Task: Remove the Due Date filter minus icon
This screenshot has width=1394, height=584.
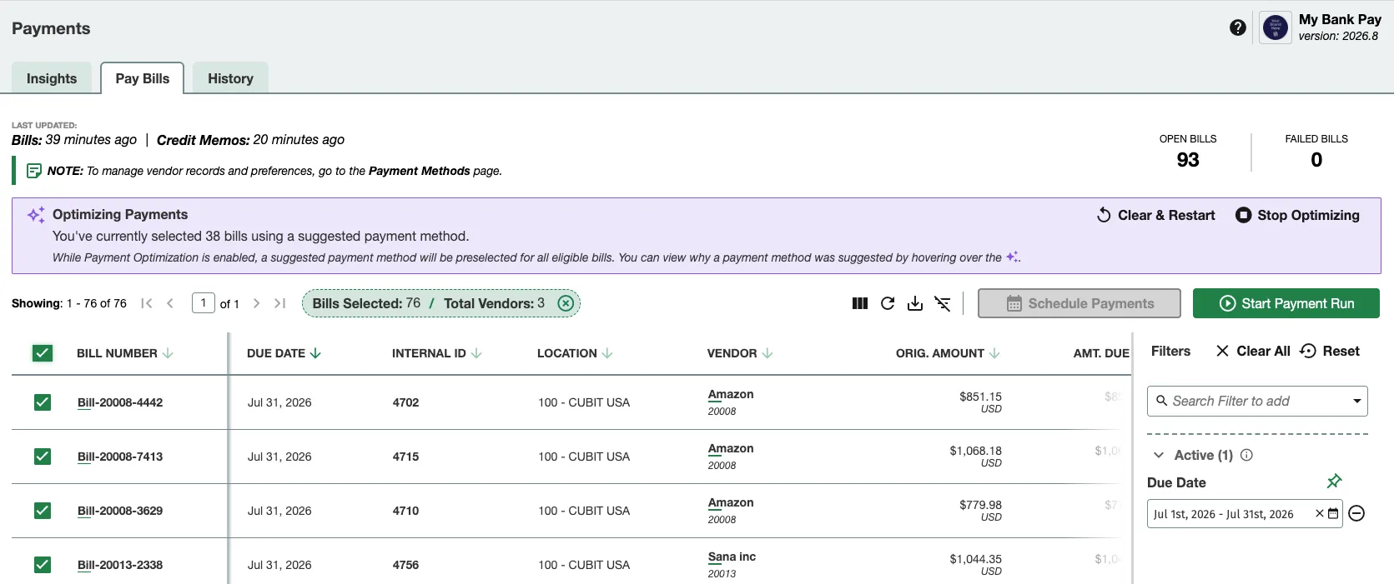Action: 1356,513
